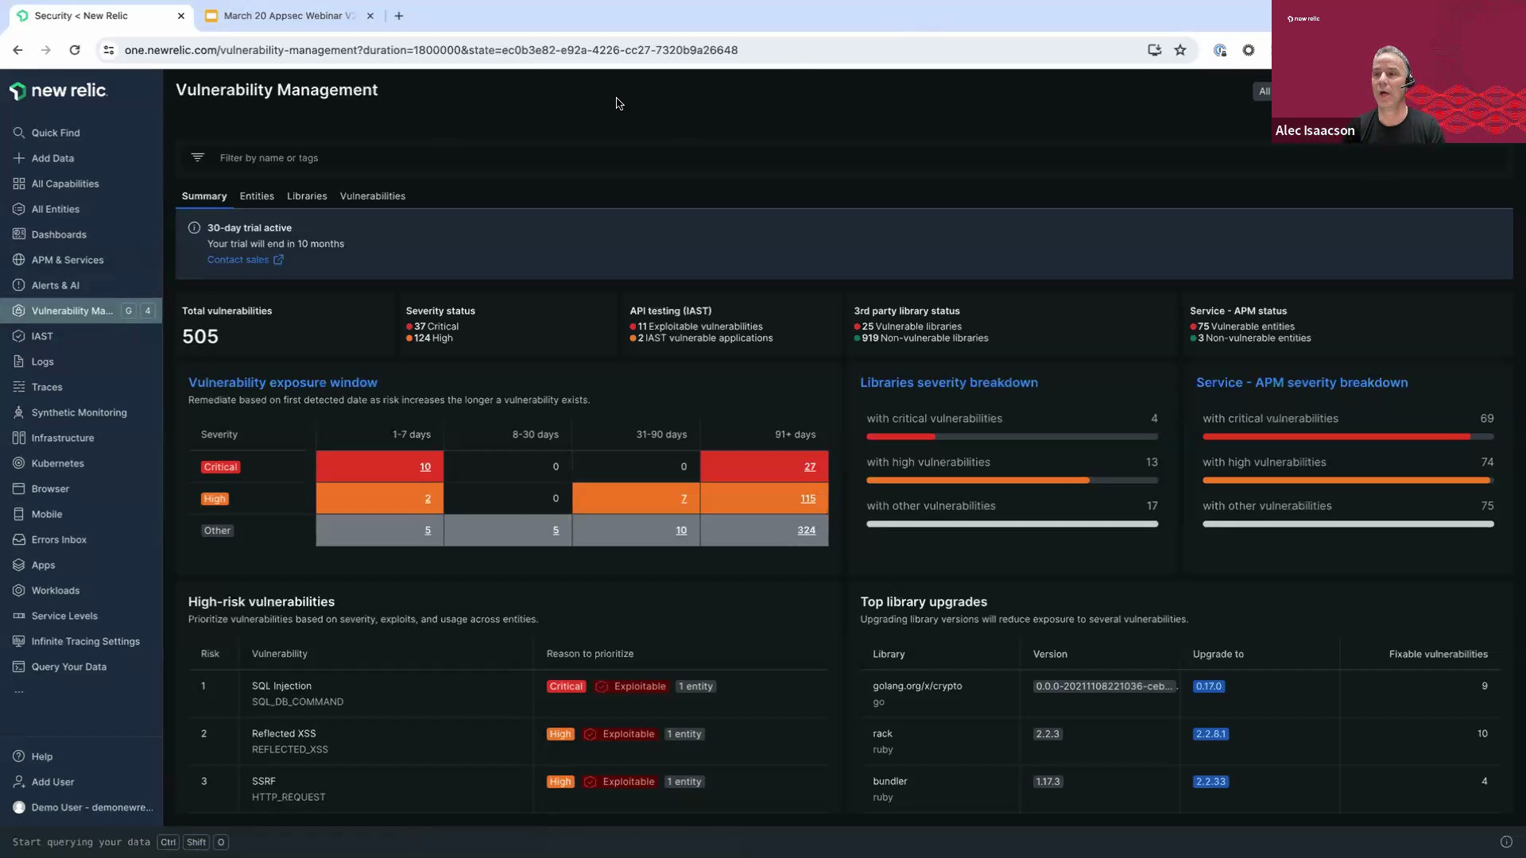Screen dimensions: 1526x858
Task: Switch to the Libraries tab
Action: (x=307, y=196)
